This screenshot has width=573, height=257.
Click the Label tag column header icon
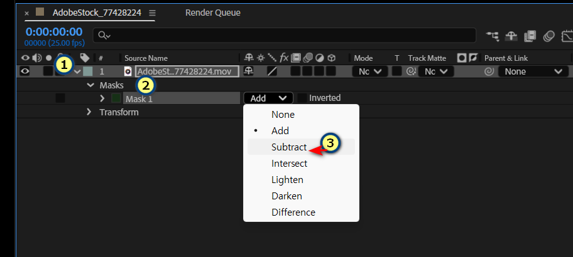pyautogui.click(x=85, y=58)
